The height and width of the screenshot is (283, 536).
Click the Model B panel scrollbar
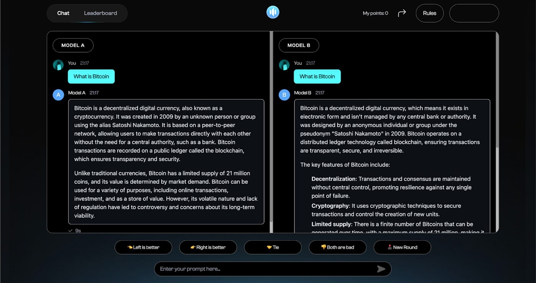click(497, 92)
